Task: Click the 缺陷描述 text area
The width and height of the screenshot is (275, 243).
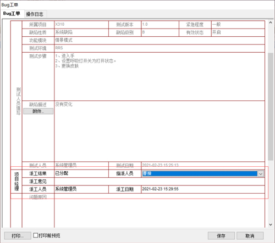Action: coord(159,131)
